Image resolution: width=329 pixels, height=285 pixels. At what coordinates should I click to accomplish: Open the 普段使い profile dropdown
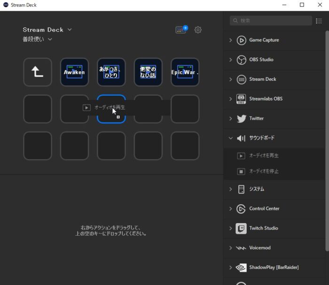(37, 39)
